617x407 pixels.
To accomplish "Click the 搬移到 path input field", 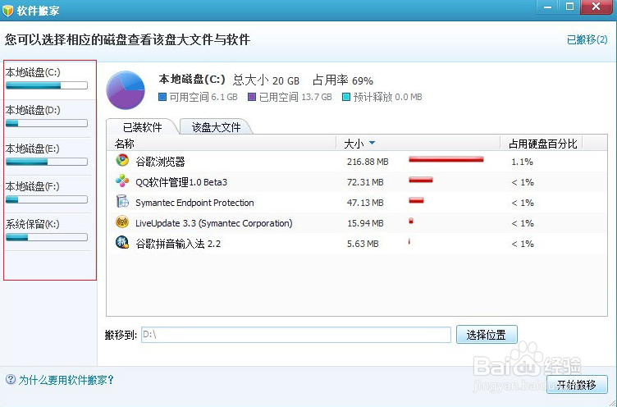I will [x=296, y=335].
